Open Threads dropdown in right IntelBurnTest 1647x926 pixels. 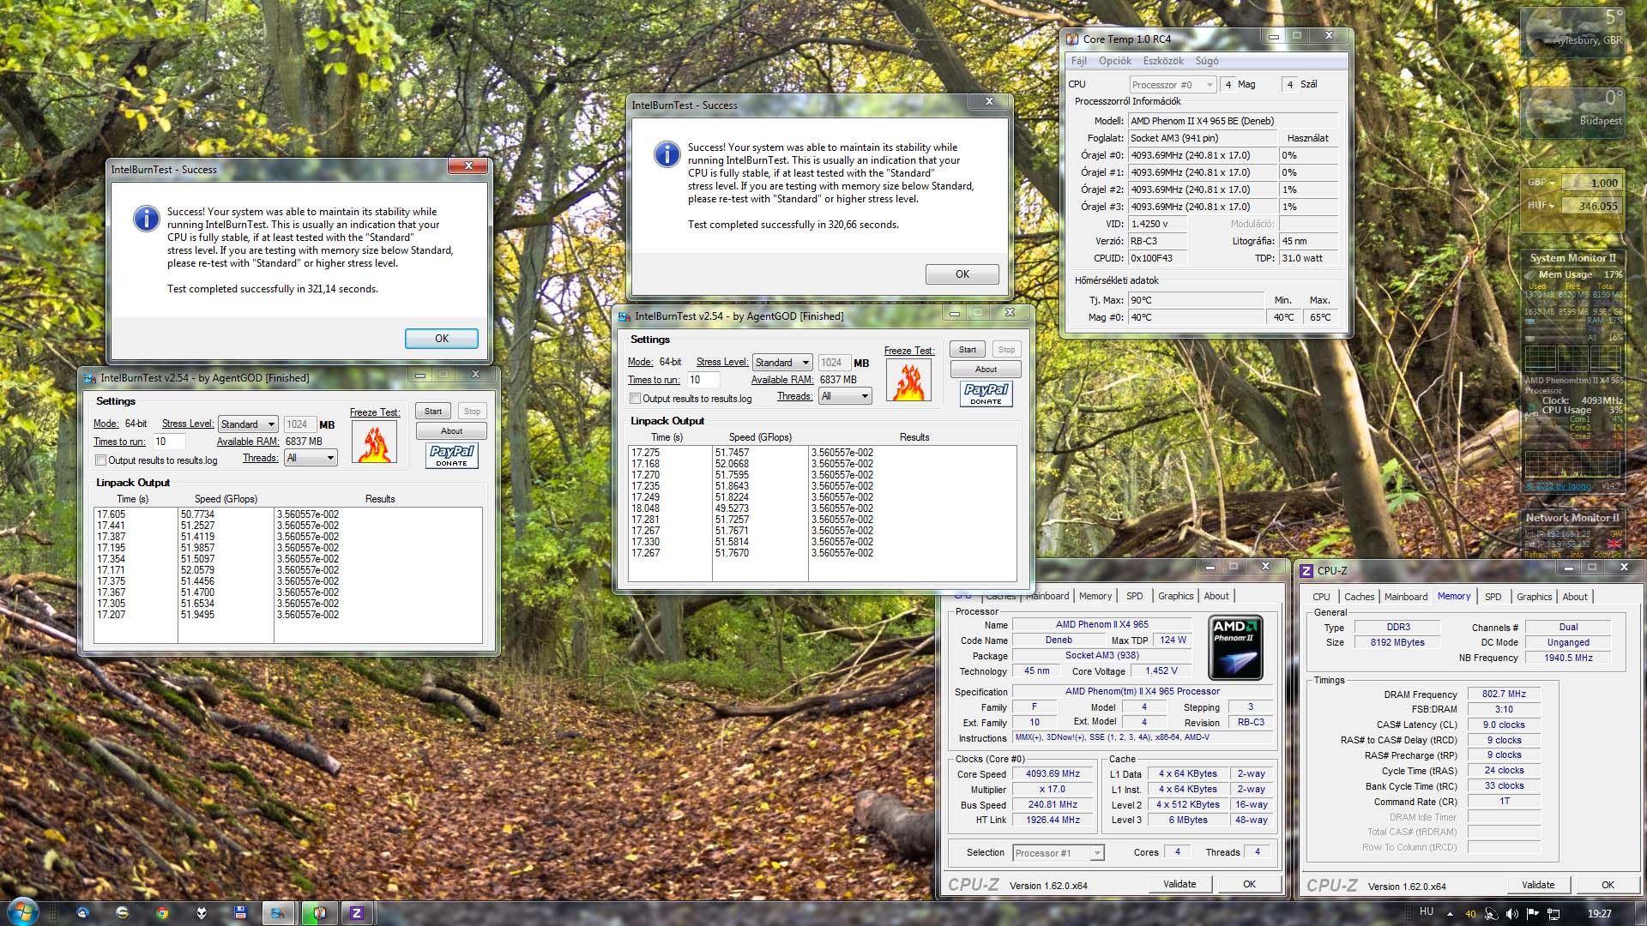(845, 396)
